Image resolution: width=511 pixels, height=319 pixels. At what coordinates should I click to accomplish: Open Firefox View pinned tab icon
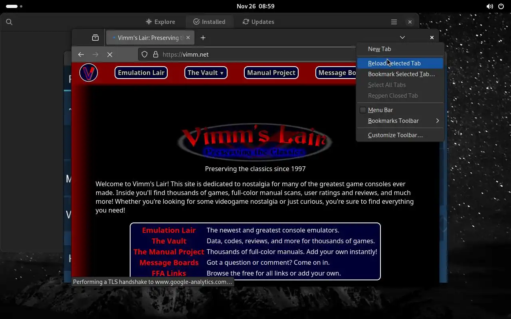coord(95,37)
